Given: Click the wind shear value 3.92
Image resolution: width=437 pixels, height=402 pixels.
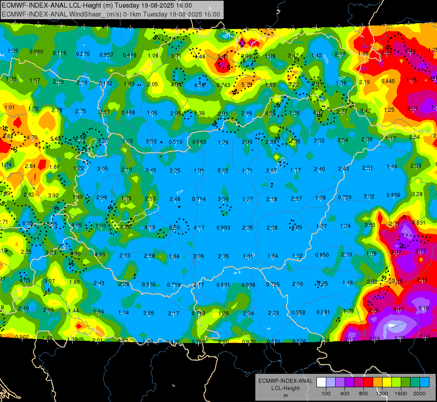Looking at the screenshot, I should [54, 196].
